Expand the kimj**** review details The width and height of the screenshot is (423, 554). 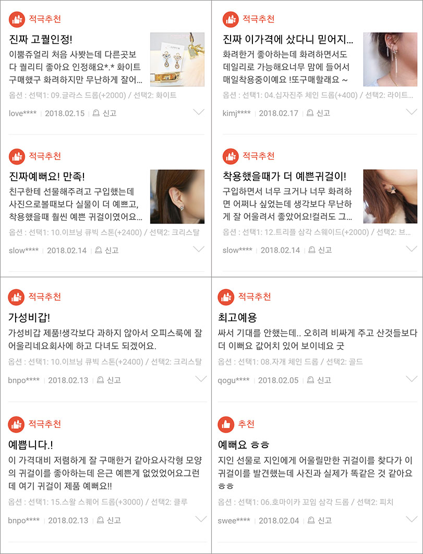pyautogui.click(x=412, y=112)
